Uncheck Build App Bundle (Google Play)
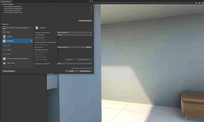This screenshot has width=204, height=122. (58, 42)
